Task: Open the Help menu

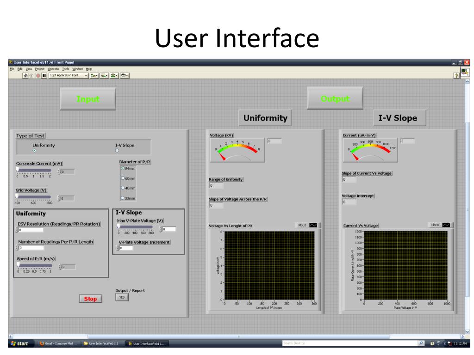Action: pyautogui.click(x=88, y=69)
